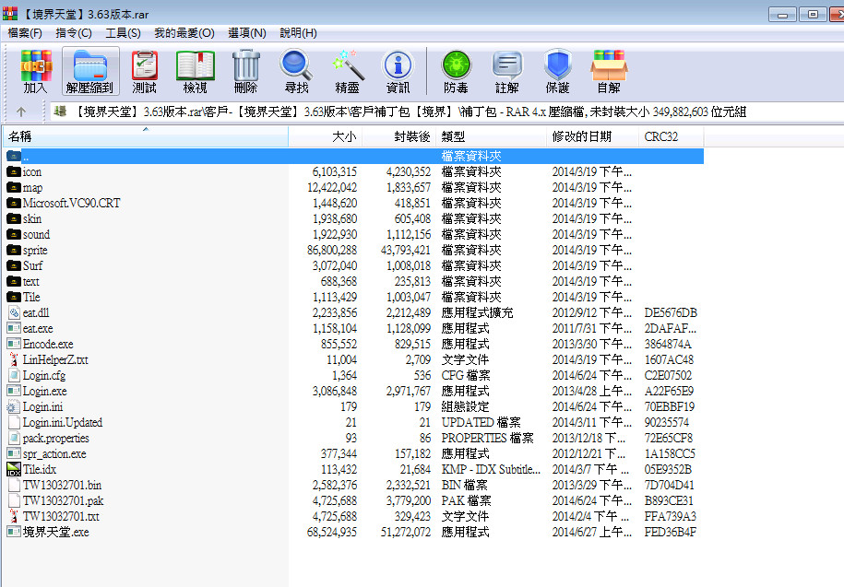Click the PROPERTIES 檔案 type cell
The width and height of the screenshot is (844, 587).
[488, 438]
